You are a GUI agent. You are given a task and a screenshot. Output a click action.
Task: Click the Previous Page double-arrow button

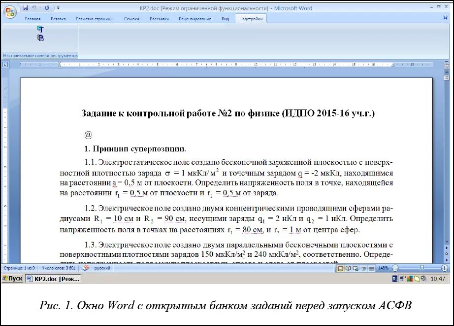tap(447, 248)
